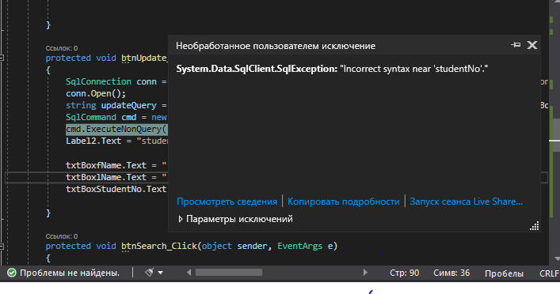Click the Стр: 90 line indicator
This screenshot has height=294, width=560.
pyautogui.click(x=404, y=273)
